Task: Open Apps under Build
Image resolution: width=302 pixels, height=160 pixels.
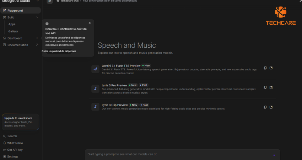Action: pyautogui.click(x=12, y=24)
